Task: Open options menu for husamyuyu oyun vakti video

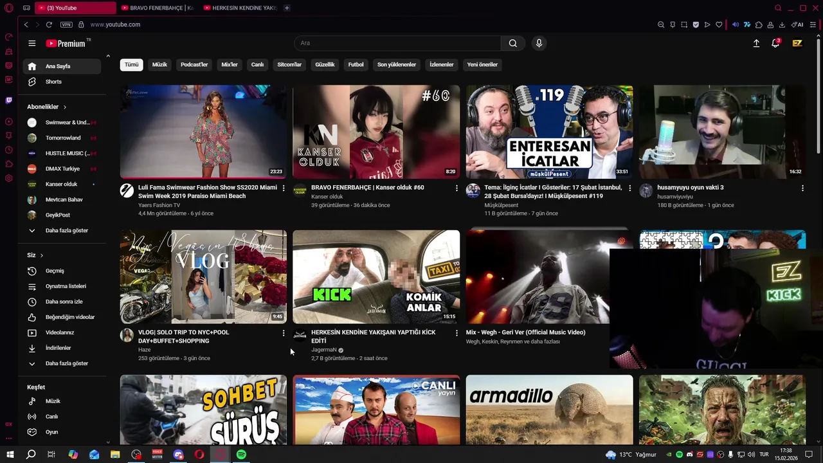Action: 802,188
